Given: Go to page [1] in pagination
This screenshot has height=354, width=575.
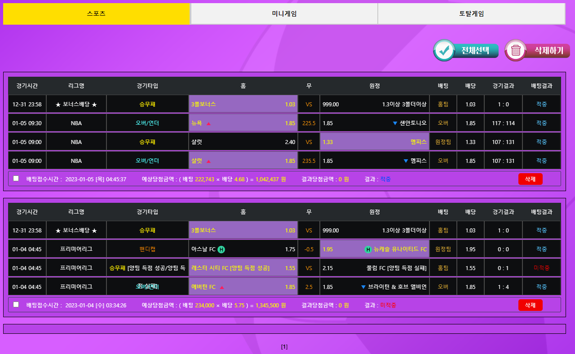Looking at the screenshot, I should click(284, 347).
